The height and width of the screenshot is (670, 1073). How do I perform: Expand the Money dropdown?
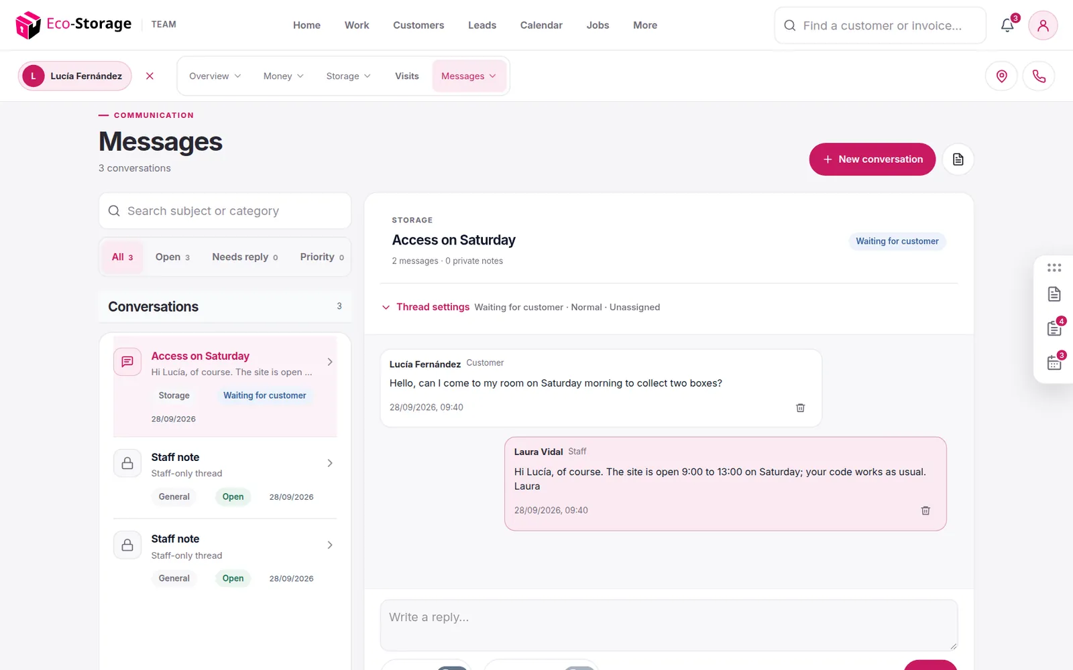pos(283,76)
